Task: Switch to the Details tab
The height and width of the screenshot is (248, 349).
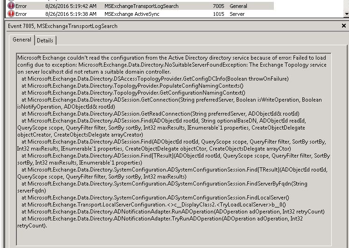Action: 45,41
